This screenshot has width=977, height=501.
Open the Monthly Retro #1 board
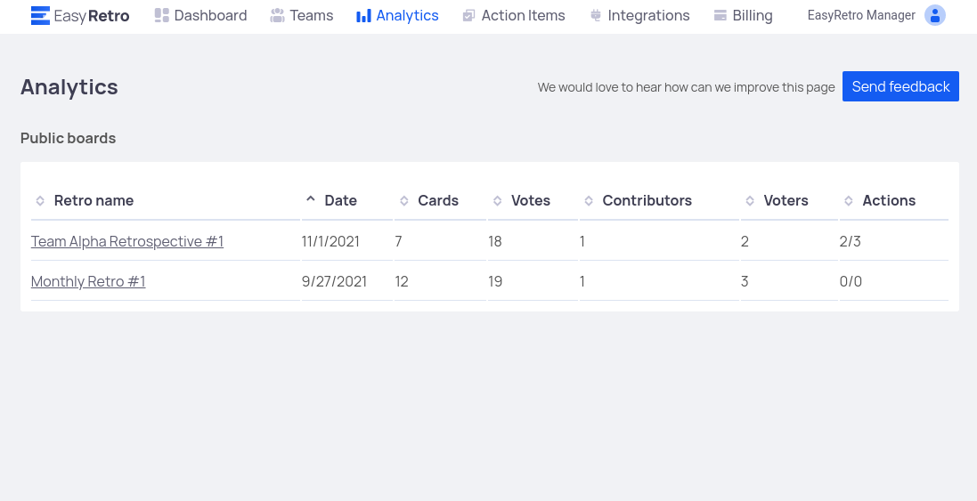(88, 281)
